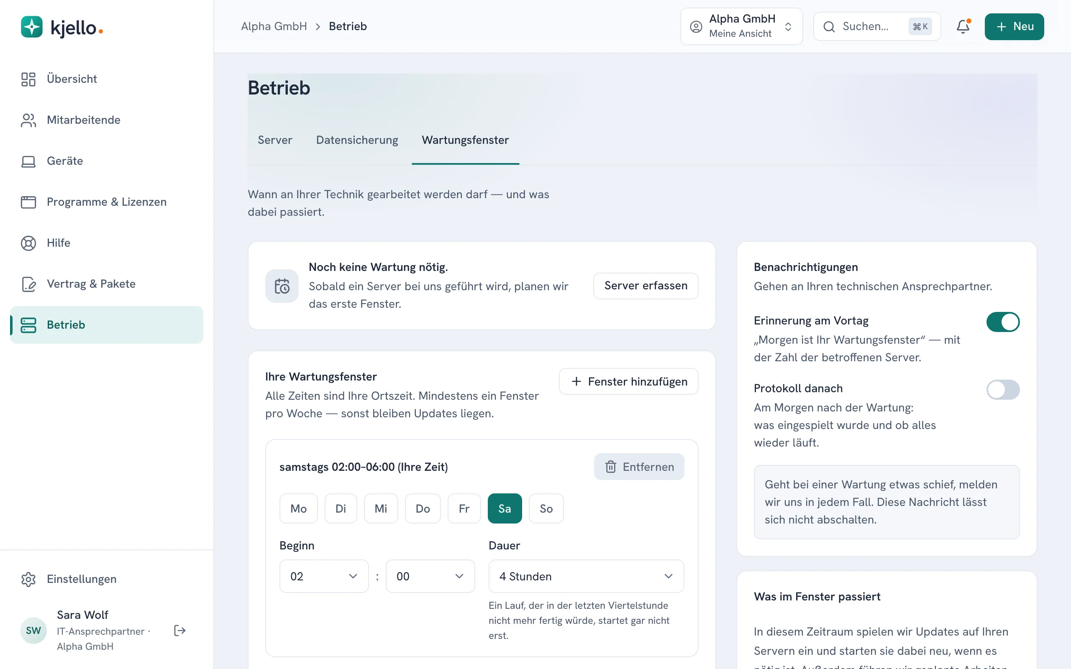Open Mitarbeitende in the sidebar menu
1071x669 pixels.
click(x=106, y=120)
